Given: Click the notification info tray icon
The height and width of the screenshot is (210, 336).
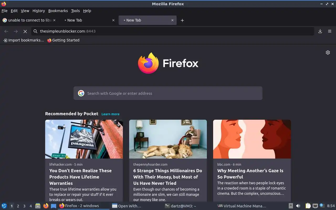Looking at the screenshot, I should 322,206.
